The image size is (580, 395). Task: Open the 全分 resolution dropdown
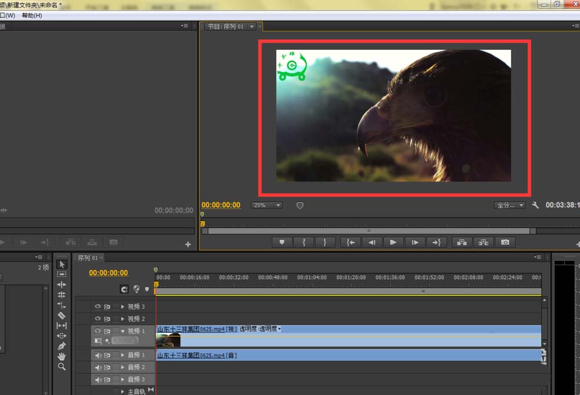coord(510,205)
